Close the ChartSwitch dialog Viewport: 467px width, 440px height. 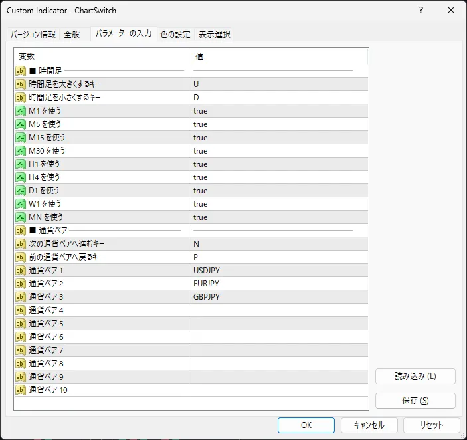[451, 11]
